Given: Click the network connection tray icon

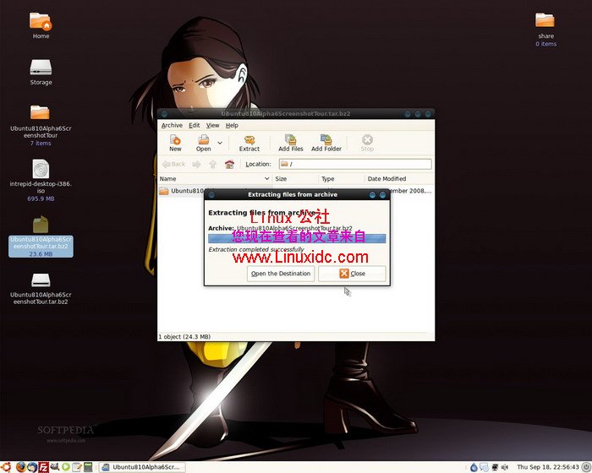Looking at the screenshot, I should pos(495,467).
